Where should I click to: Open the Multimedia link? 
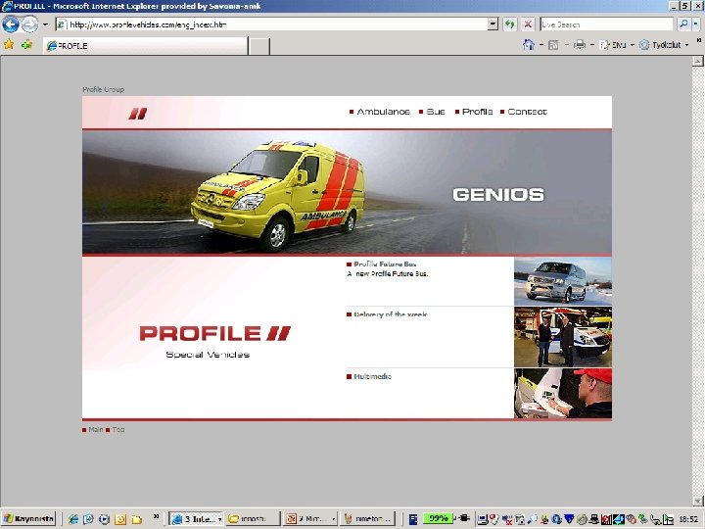click(x=372, y=376)
